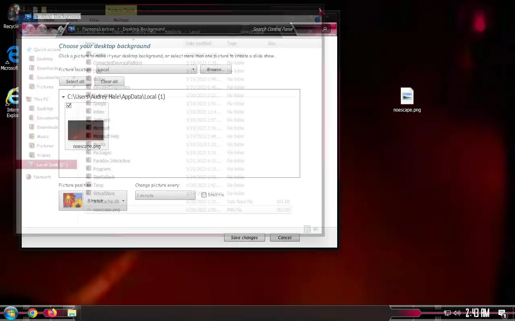Screen dimensions: 515x321
Task: Click the Personalization breadcrumb
Action: tap(98, 29)
